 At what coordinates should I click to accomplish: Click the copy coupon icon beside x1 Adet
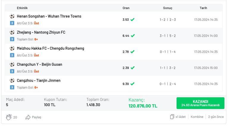(172, 117)
